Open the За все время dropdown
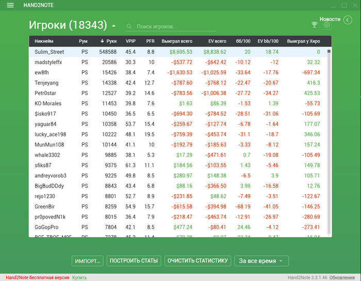361x281 pixels. 261,261
